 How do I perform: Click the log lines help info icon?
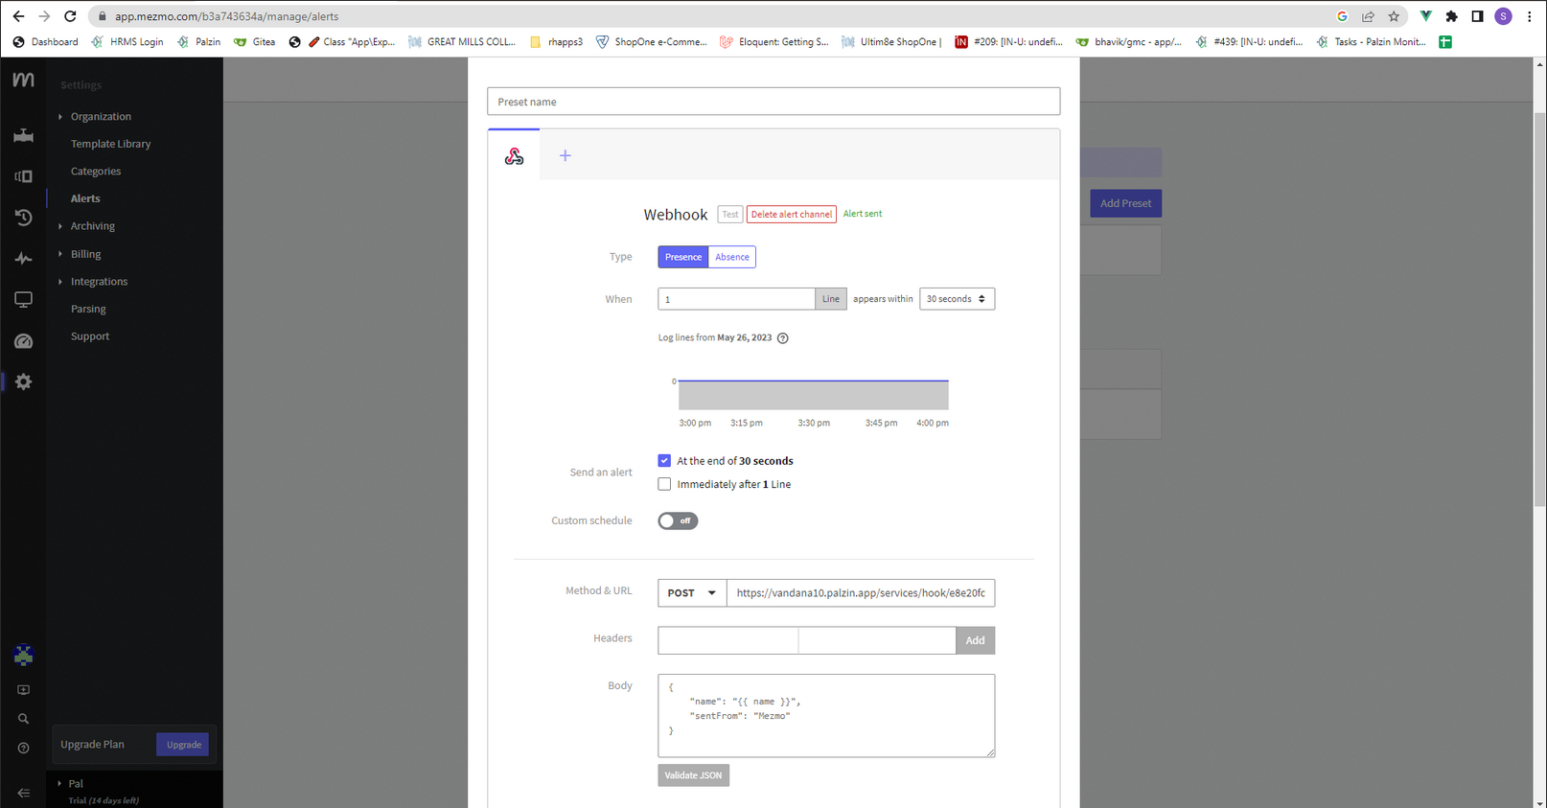(783, 338)
